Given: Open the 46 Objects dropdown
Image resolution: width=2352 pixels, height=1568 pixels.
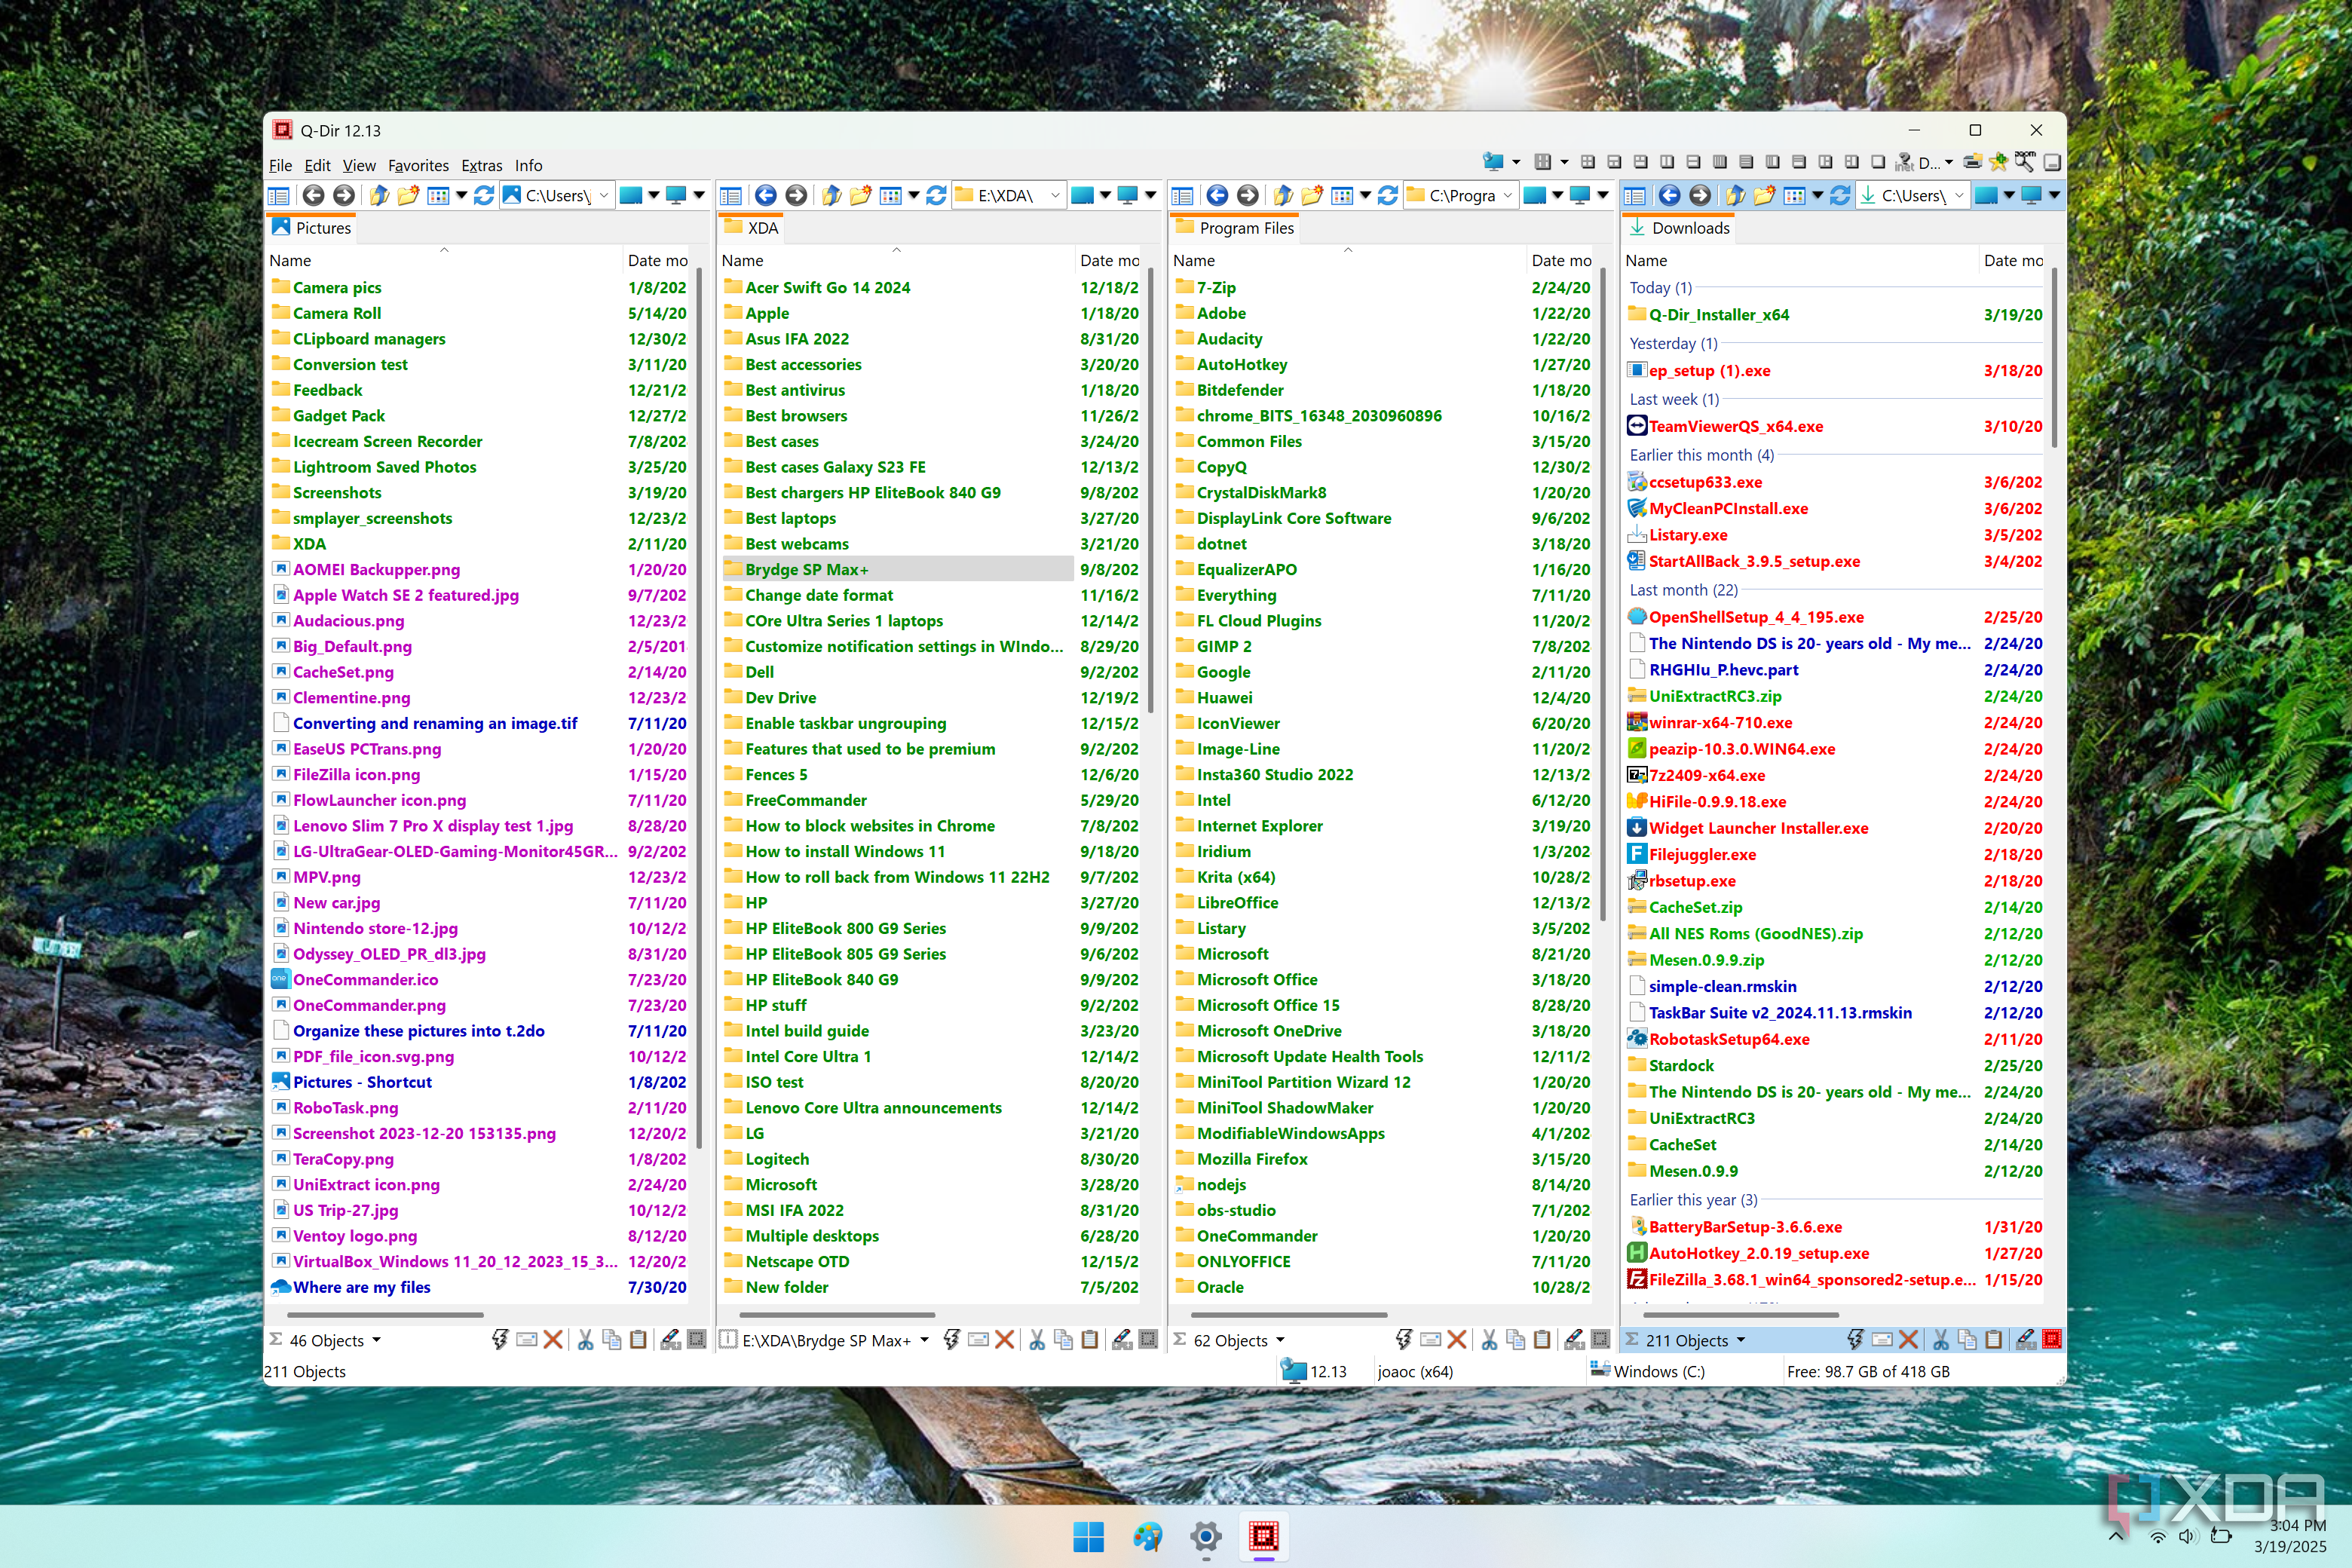Looking at the screenshot, I should coord(376,1340).
